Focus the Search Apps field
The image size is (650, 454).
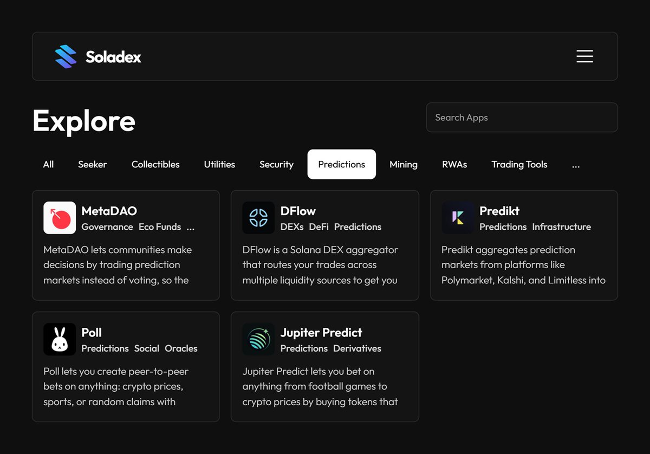(522, 117)
